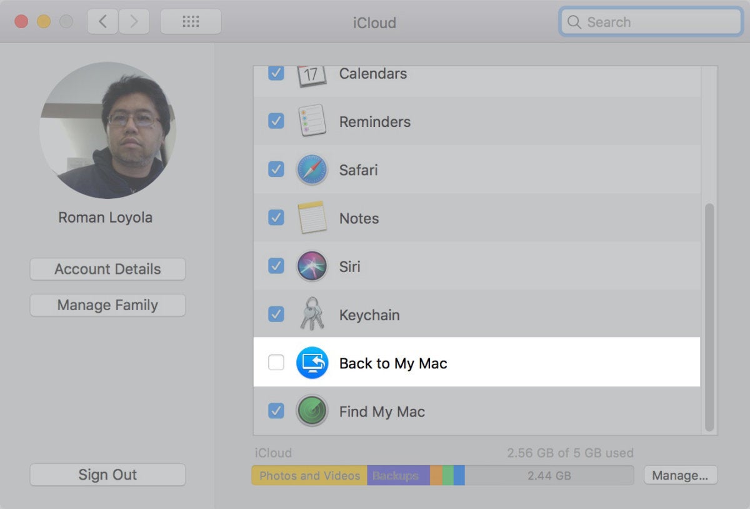Sign out of iCloud
Screen dimensions: 750x509
[x=107, y=475]
